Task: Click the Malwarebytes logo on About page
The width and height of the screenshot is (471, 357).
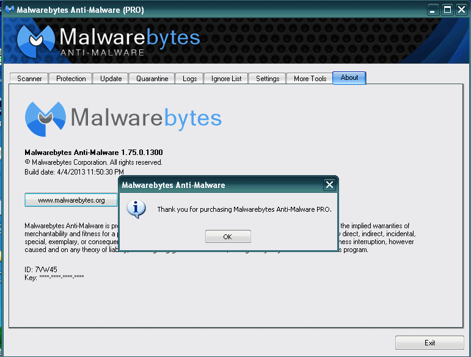Action: (x=123, y=119)
